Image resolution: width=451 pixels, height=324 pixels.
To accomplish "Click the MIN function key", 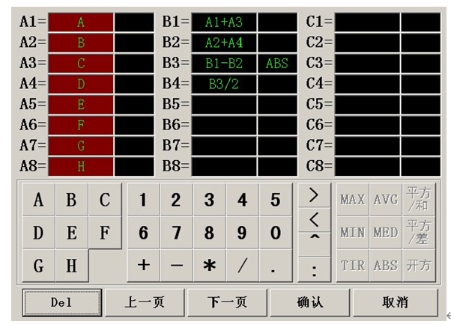I will tap(353, 233).
